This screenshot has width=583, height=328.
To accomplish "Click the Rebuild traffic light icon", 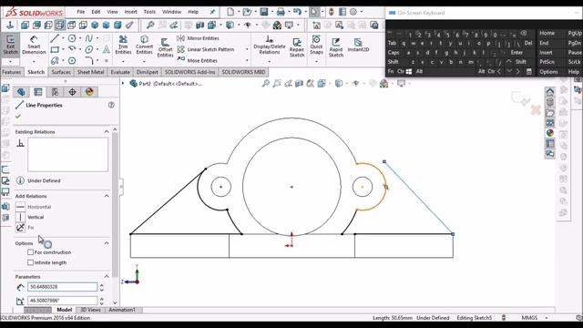I will (x=332, y=12).
